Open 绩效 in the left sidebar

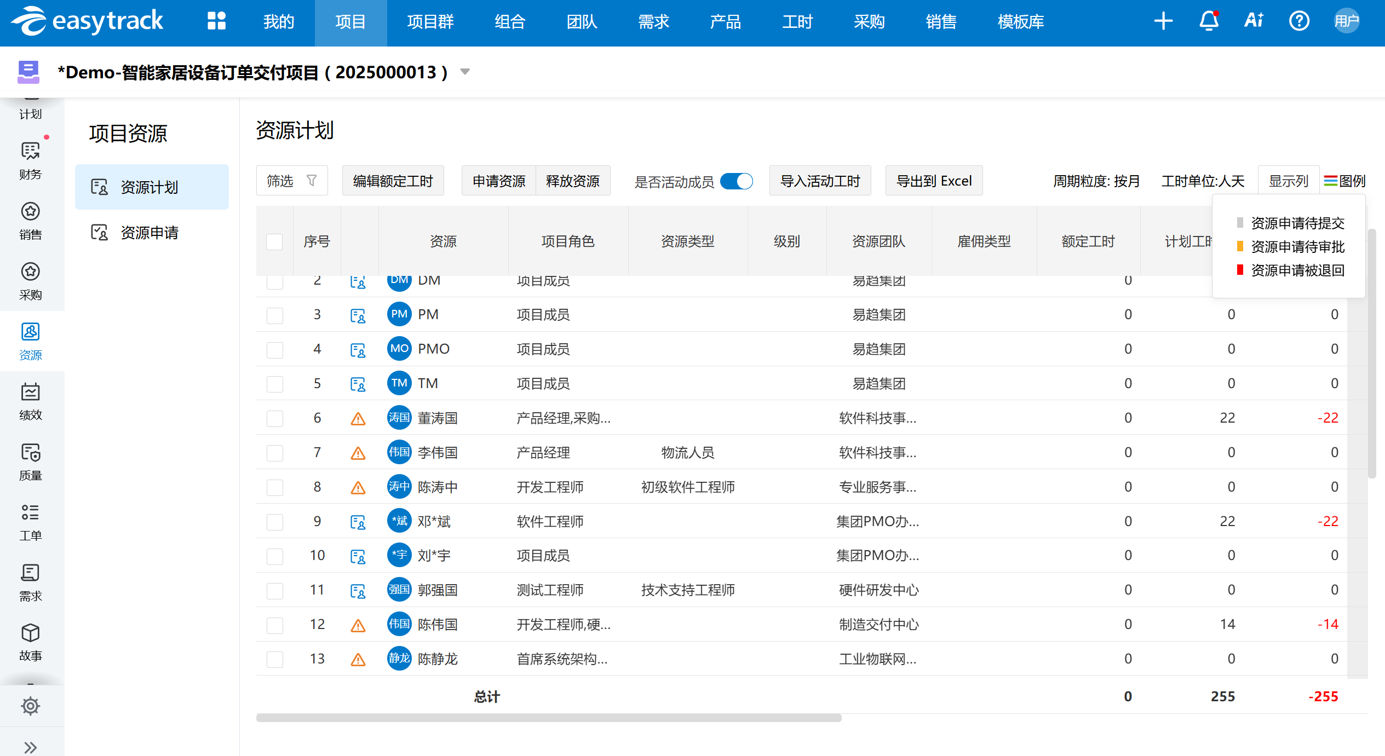(x=31, y=401)
